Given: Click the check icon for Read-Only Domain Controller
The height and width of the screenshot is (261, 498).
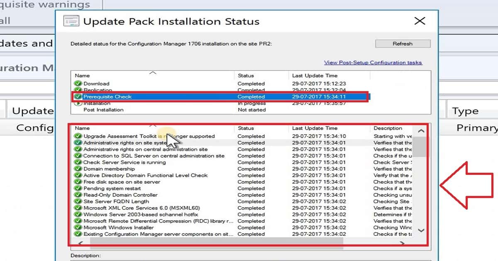Looking at the screenshot, I should pyautogui.click(x=78, y=195).
